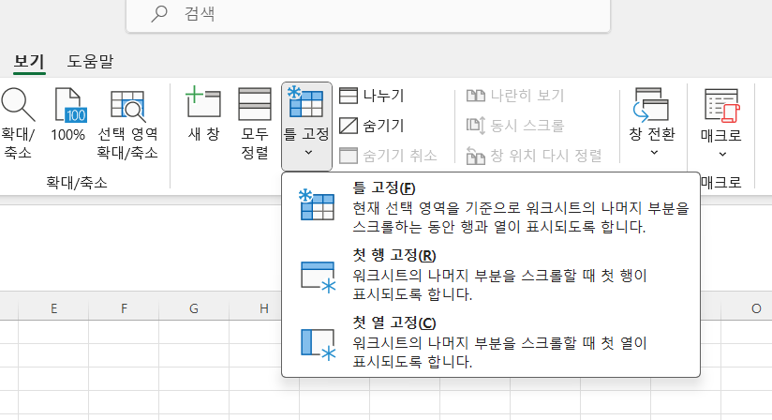
Task: Arrange all windows with 모두 정렬
Action: click(255, 124)
